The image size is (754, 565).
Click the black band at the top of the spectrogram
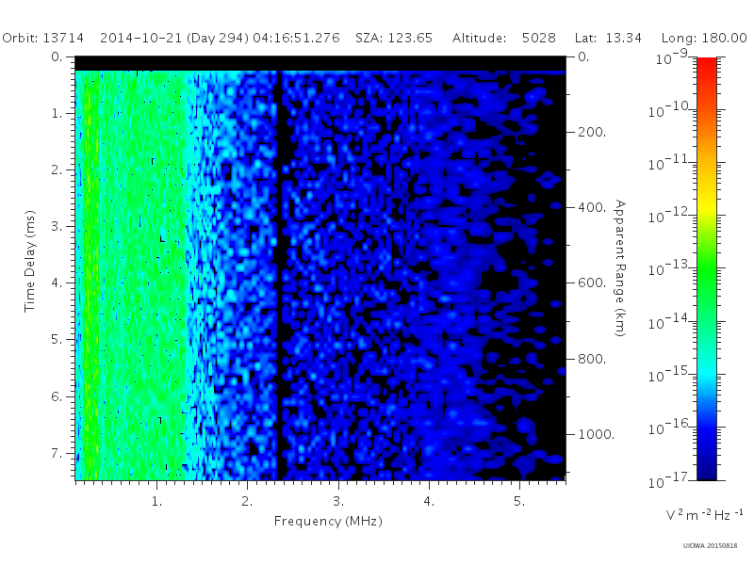[x=320, y=63]
